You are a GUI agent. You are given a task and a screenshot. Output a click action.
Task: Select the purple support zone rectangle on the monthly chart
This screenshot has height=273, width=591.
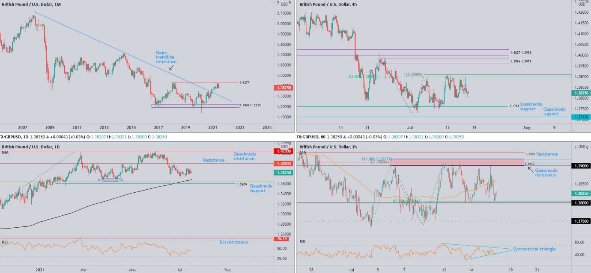(195, 106)
